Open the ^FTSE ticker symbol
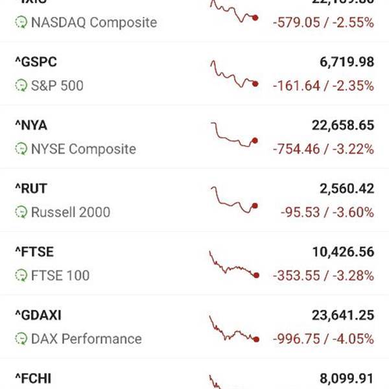This screenshot has width=389, height=389. (34, 252)
